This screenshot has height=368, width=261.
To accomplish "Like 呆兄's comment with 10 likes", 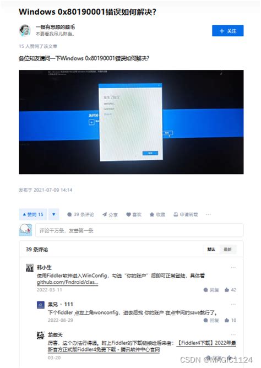I will (x=230, y=320).
